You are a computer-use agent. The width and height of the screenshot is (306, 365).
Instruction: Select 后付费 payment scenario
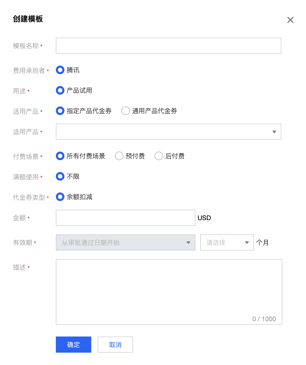[159, 156]
